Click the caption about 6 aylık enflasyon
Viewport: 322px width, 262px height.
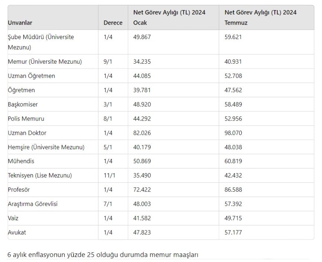103,255
